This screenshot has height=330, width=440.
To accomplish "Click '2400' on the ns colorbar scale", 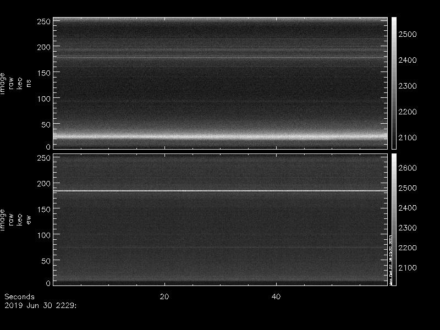I will [x=408, y=60].
